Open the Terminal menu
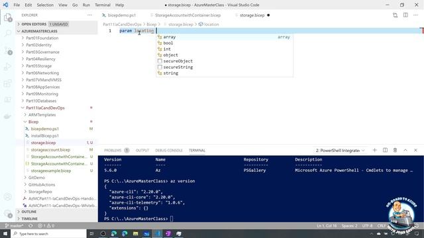Viewport: 424px width, 238px height. [103, 5]
